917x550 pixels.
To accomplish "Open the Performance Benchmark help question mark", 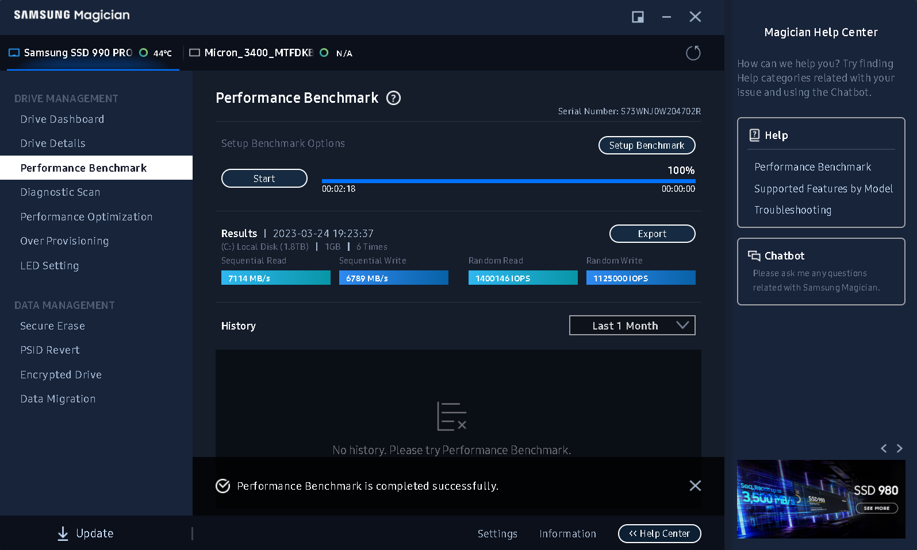I will coord(393,98).
